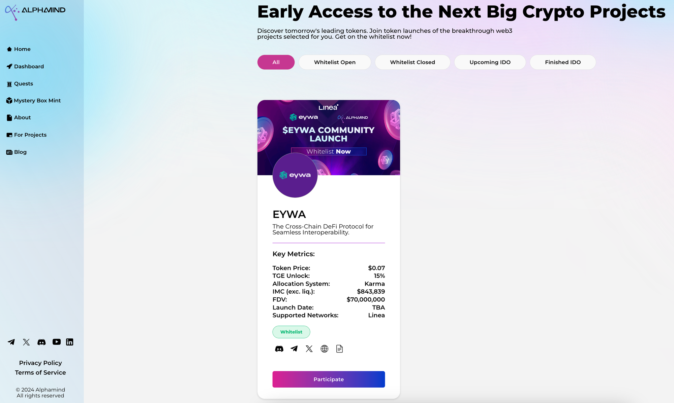Image resolution: width=674 pixels, height=403 pixels.
Task: Toggle Upcoming IDO filter selection
Action: coord(490,62)
